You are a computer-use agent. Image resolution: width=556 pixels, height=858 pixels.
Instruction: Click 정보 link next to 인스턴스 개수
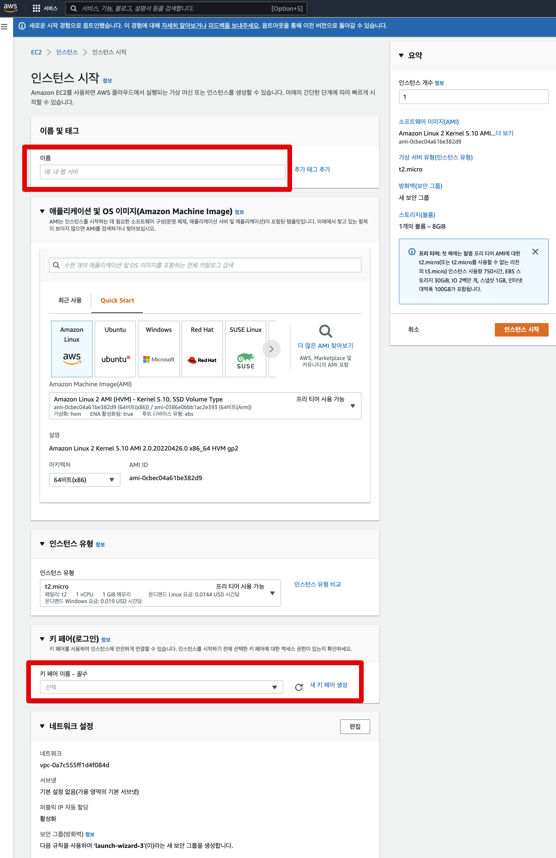click(439, 83)
